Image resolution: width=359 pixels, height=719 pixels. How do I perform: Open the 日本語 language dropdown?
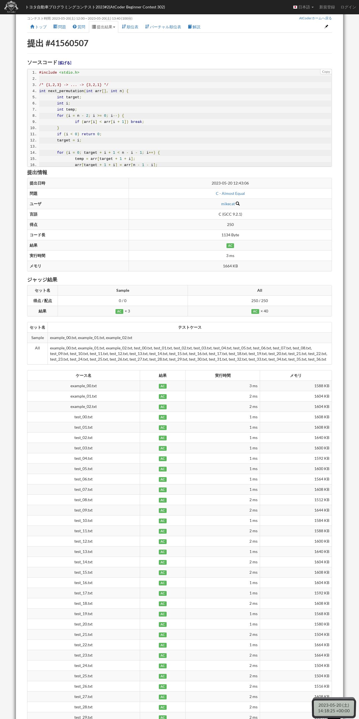(x=303, y=7)
